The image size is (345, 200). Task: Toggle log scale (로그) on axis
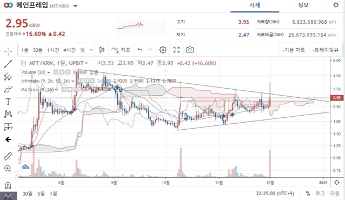(320, 194)
